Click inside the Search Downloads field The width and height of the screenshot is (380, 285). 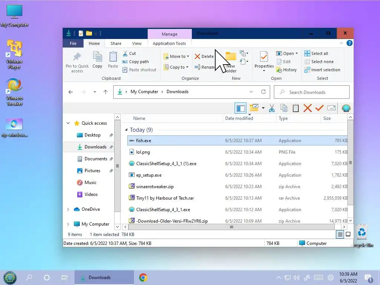pyautogui.click(x=312, y=92)
